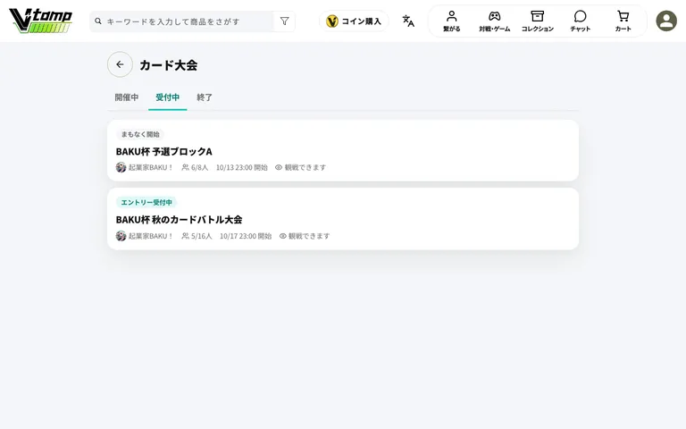This screenshot has height=429, width=686.
Task: Click the カード大会 page heading
Action: pyautogui.click(x=169, y=64)
